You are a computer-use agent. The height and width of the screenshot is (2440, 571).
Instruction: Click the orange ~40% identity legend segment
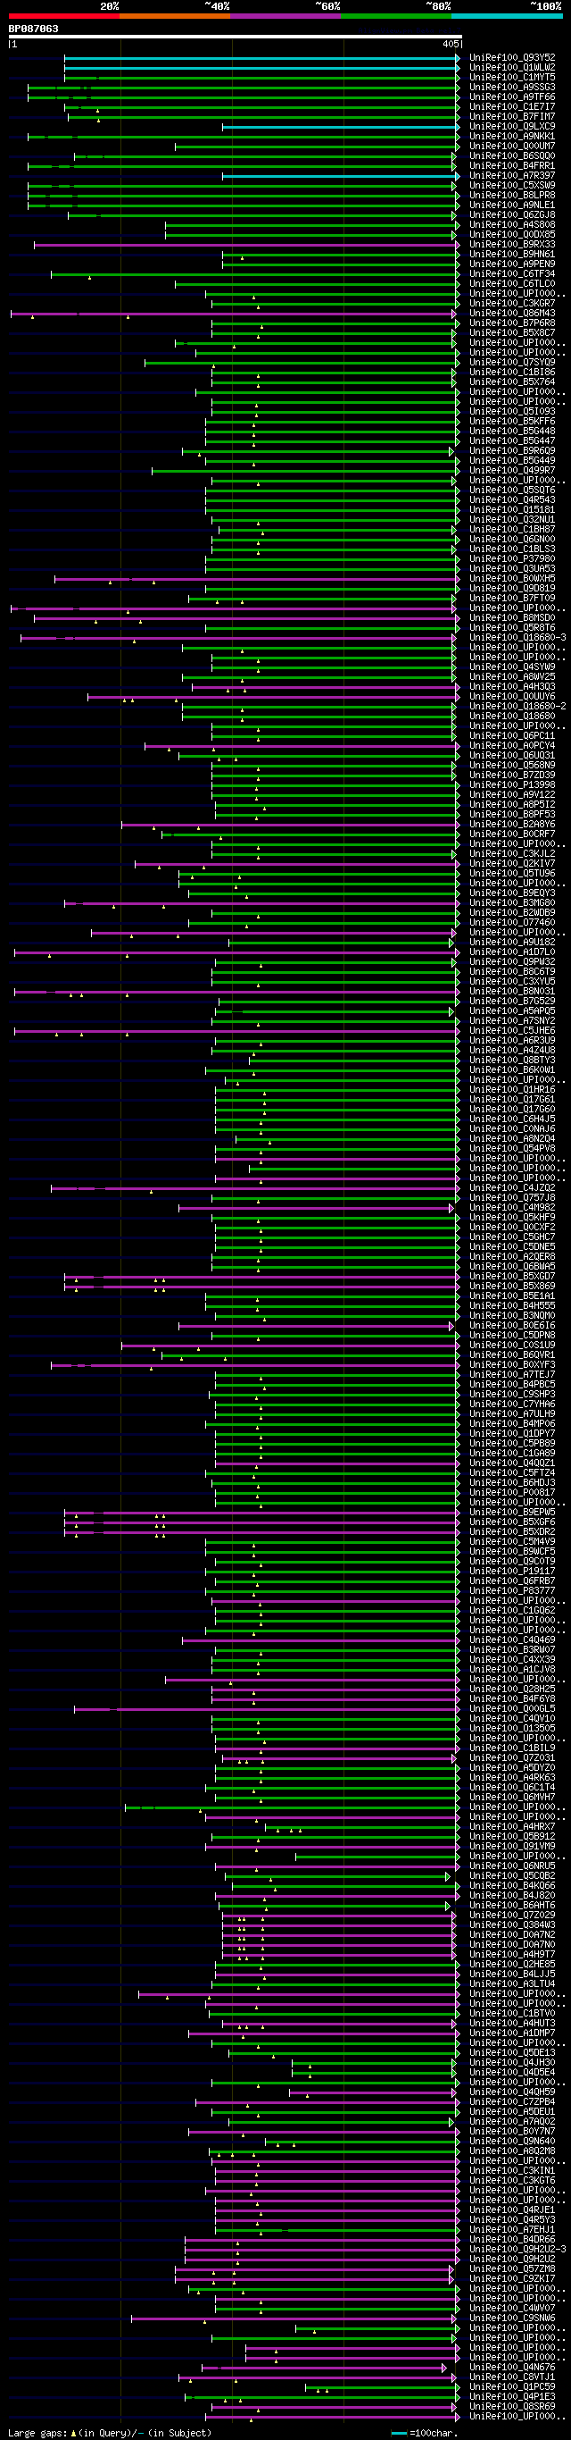point(175,16)
